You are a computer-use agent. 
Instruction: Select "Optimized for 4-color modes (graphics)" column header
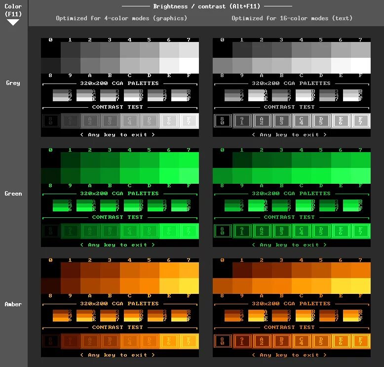121,18
